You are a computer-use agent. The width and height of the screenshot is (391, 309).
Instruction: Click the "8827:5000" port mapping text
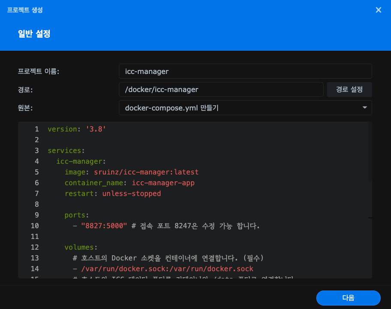(104, 226)
